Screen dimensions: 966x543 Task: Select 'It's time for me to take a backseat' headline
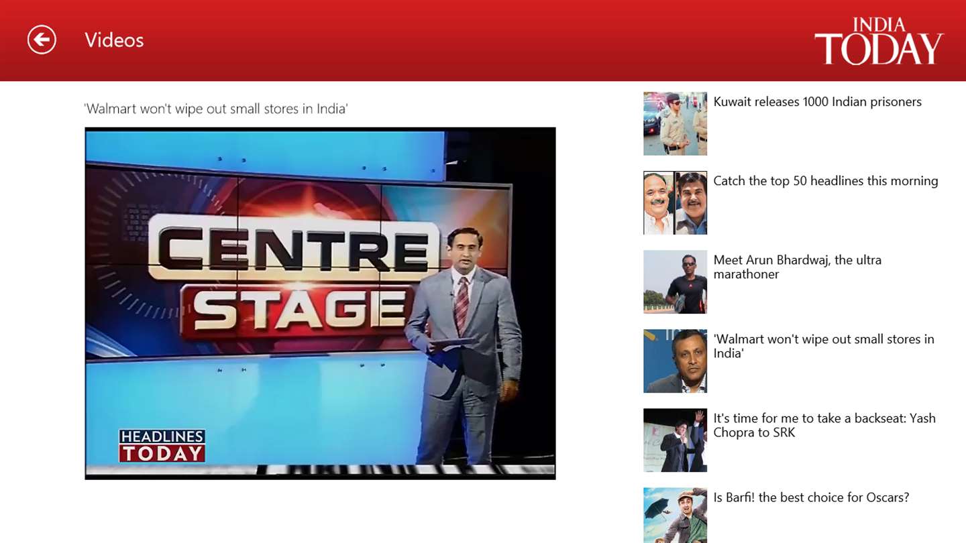pyautogui.click(x=824, y=425)
